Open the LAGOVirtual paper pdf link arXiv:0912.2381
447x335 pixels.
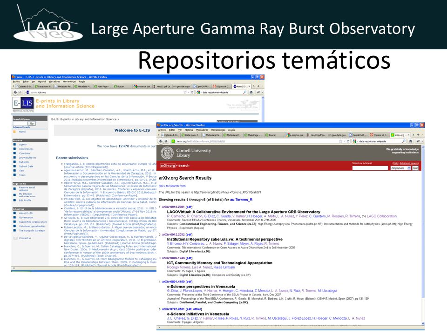point(189,207)
